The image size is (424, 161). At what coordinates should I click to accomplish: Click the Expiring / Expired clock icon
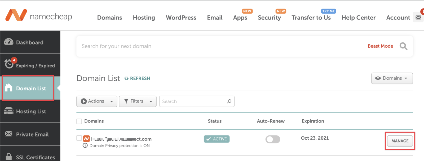click(9, 64)
